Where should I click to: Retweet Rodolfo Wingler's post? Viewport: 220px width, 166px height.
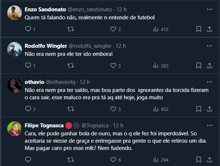pyautogui.click(x=71, y=66)
